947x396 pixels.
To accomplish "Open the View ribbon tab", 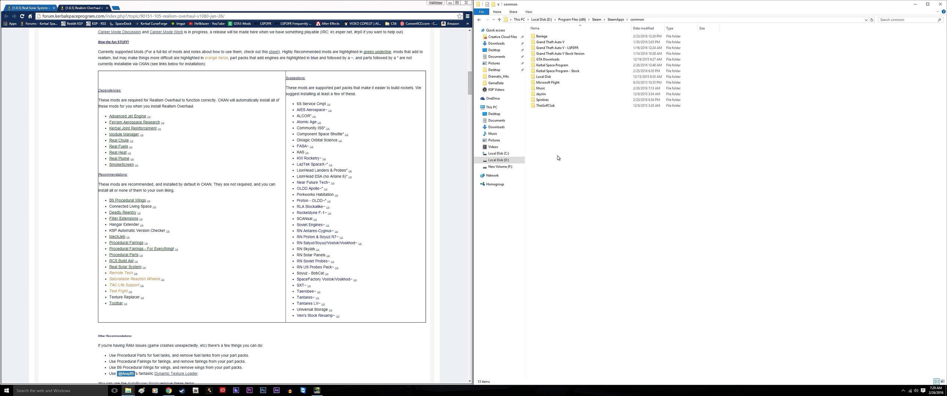I will pyautogui.click(x=528, y=12).
